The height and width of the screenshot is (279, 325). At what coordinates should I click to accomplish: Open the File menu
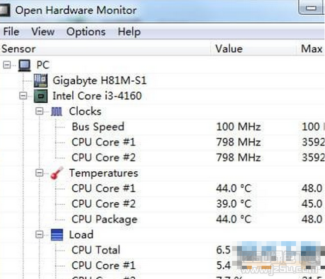coord(11,31)
